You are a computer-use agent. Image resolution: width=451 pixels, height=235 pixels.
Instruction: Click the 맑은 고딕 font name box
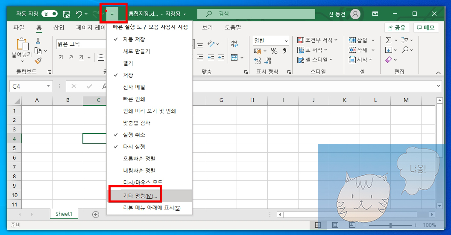pos(82,44)
